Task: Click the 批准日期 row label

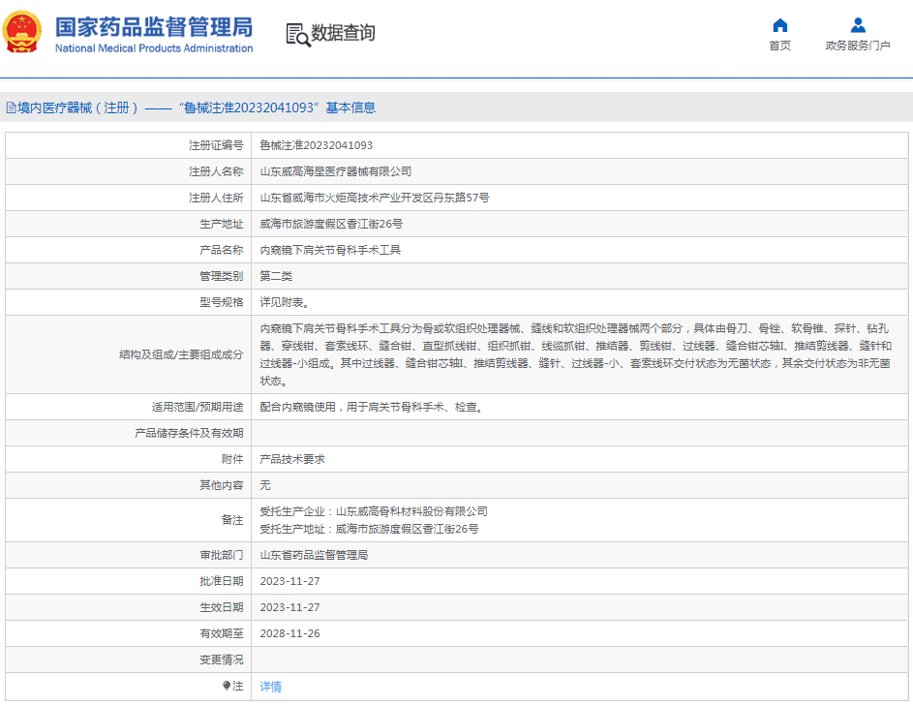Action: pos(222,581)
